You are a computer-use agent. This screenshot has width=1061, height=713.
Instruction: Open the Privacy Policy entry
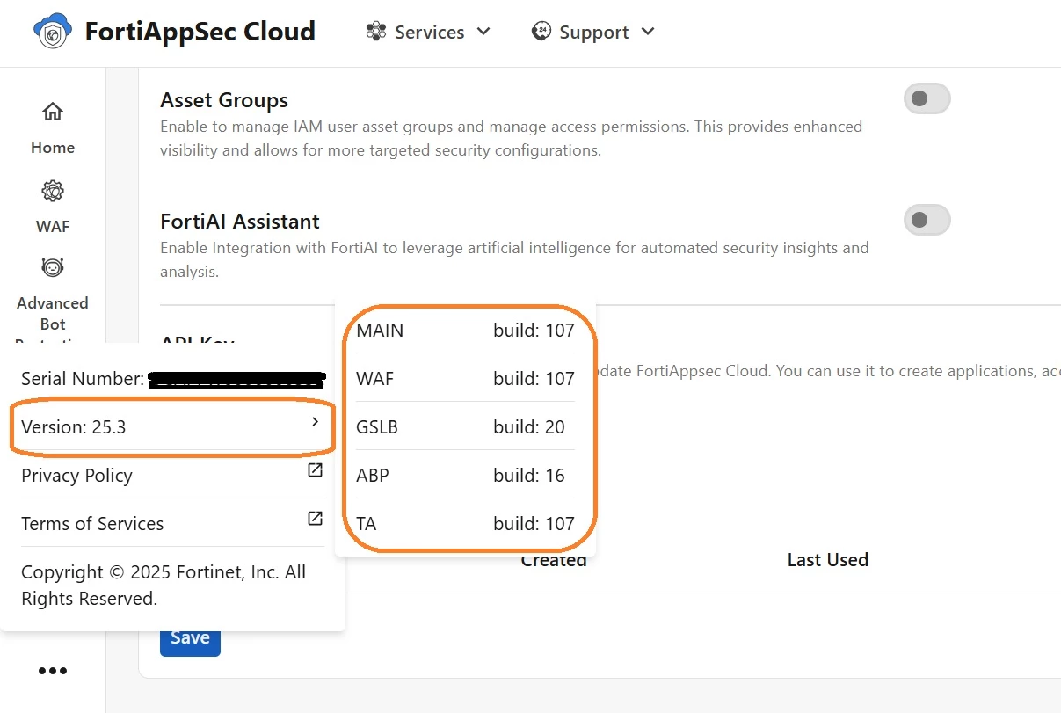pyautogui.click(x=172, y=475)
